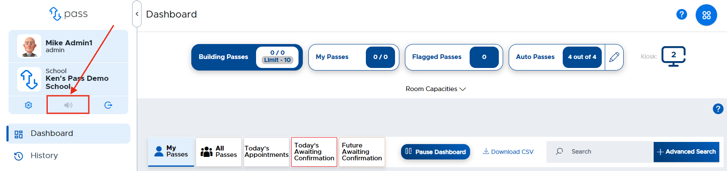Open Advanced Search options

pyautogui.click(x=686, y=152)
